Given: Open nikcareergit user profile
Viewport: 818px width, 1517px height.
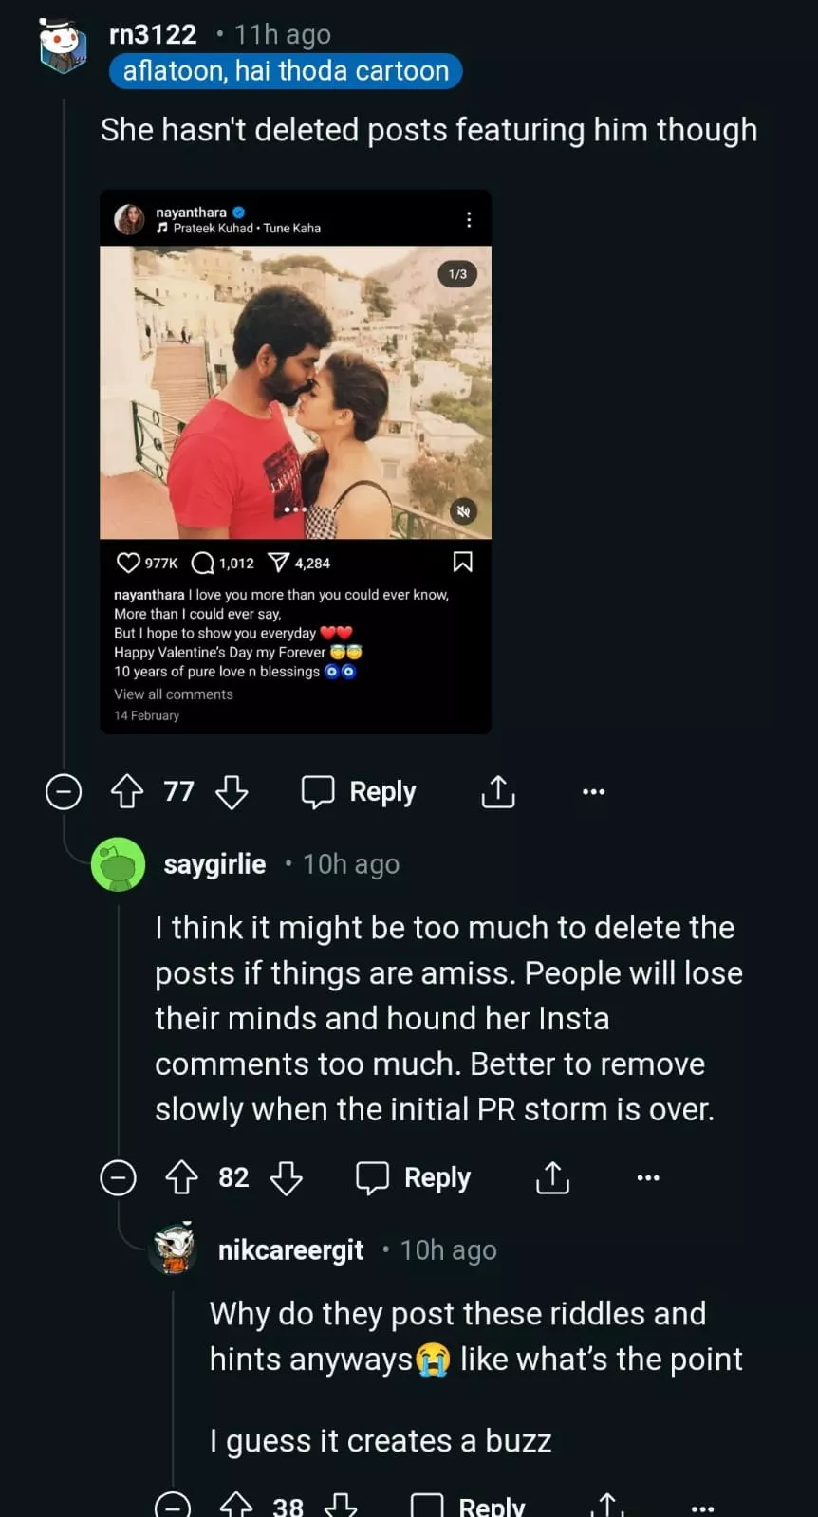Looking at the screenshot, I should [290, 1250].
